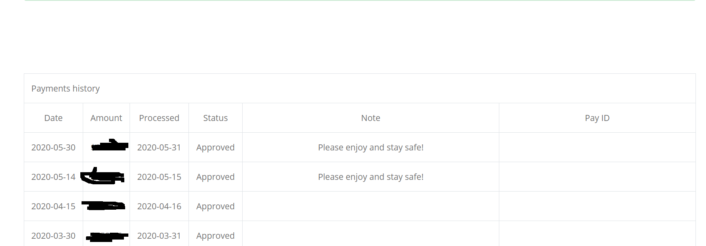Viewport: 706px width, 246px height.
Task: Click the Note column header
Action: [371, 118]
